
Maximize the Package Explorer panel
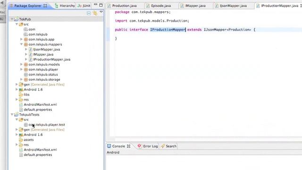pyautogui.click(x=101, y=5)
